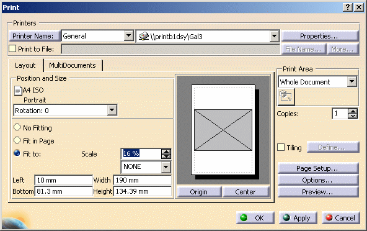Cancel the Print dialog
The width and height of the screenshot is (367, 231).
tap(341, 218)
